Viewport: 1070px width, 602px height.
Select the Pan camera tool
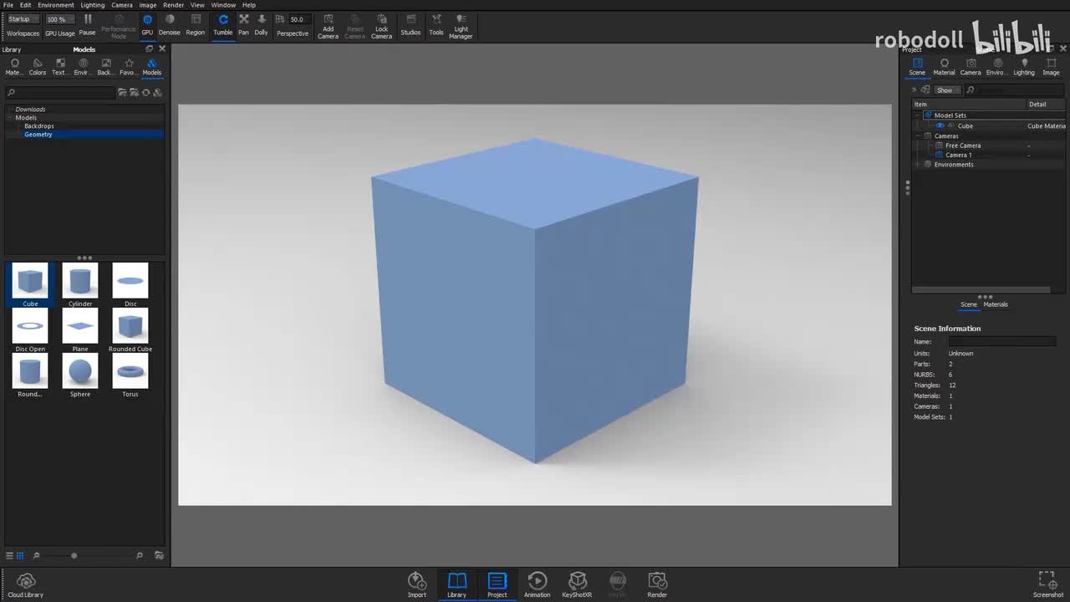[243, 24]
